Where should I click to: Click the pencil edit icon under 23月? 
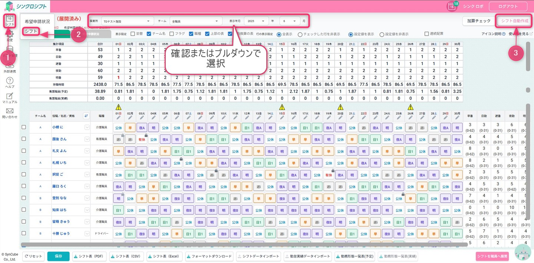click(375, 118)
